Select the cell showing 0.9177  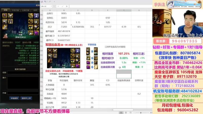click(x=108, y=27)
